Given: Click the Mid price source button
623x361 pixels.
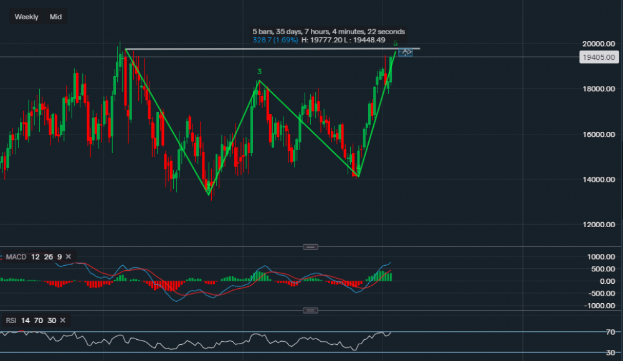Looking at the screenshot, I should click(x=55, y=17).
